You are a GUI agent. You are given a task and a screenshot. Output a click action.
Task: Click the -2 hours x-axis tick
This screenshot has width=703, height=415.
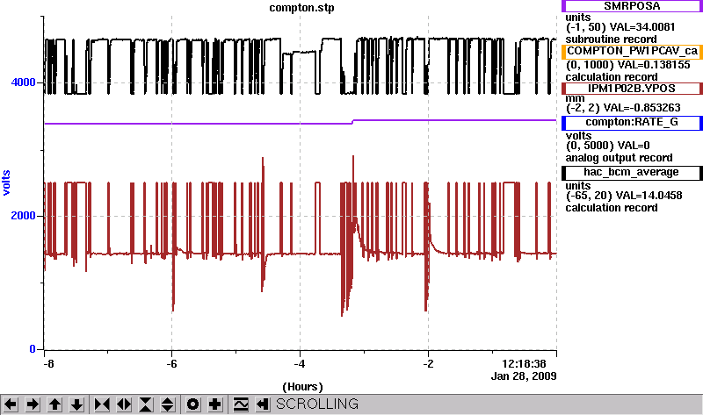(428, 364)
